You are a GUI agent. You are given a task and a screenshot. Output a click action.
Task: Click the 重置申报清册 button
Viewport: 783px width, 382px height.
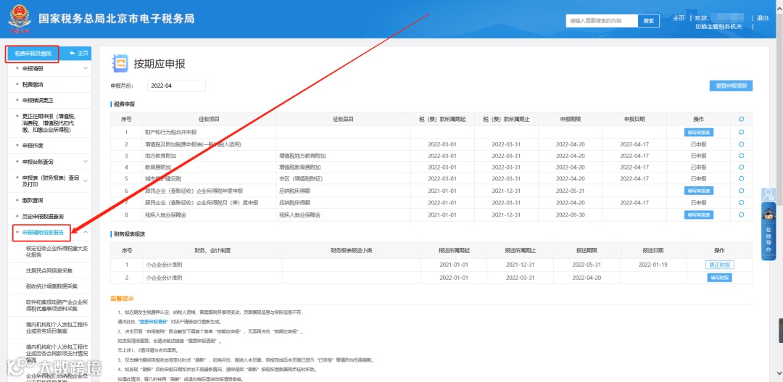click(x=731, y=86)
